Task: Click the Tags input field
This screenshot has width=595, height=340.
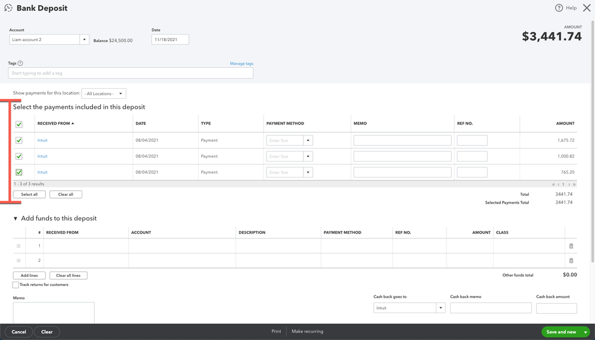Action: [x=131, y=73]
